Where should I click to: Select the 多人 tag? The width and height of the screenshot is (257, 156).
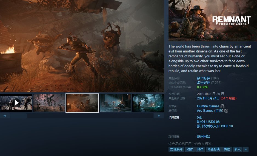pyautogui.click(x=237, y=149)
